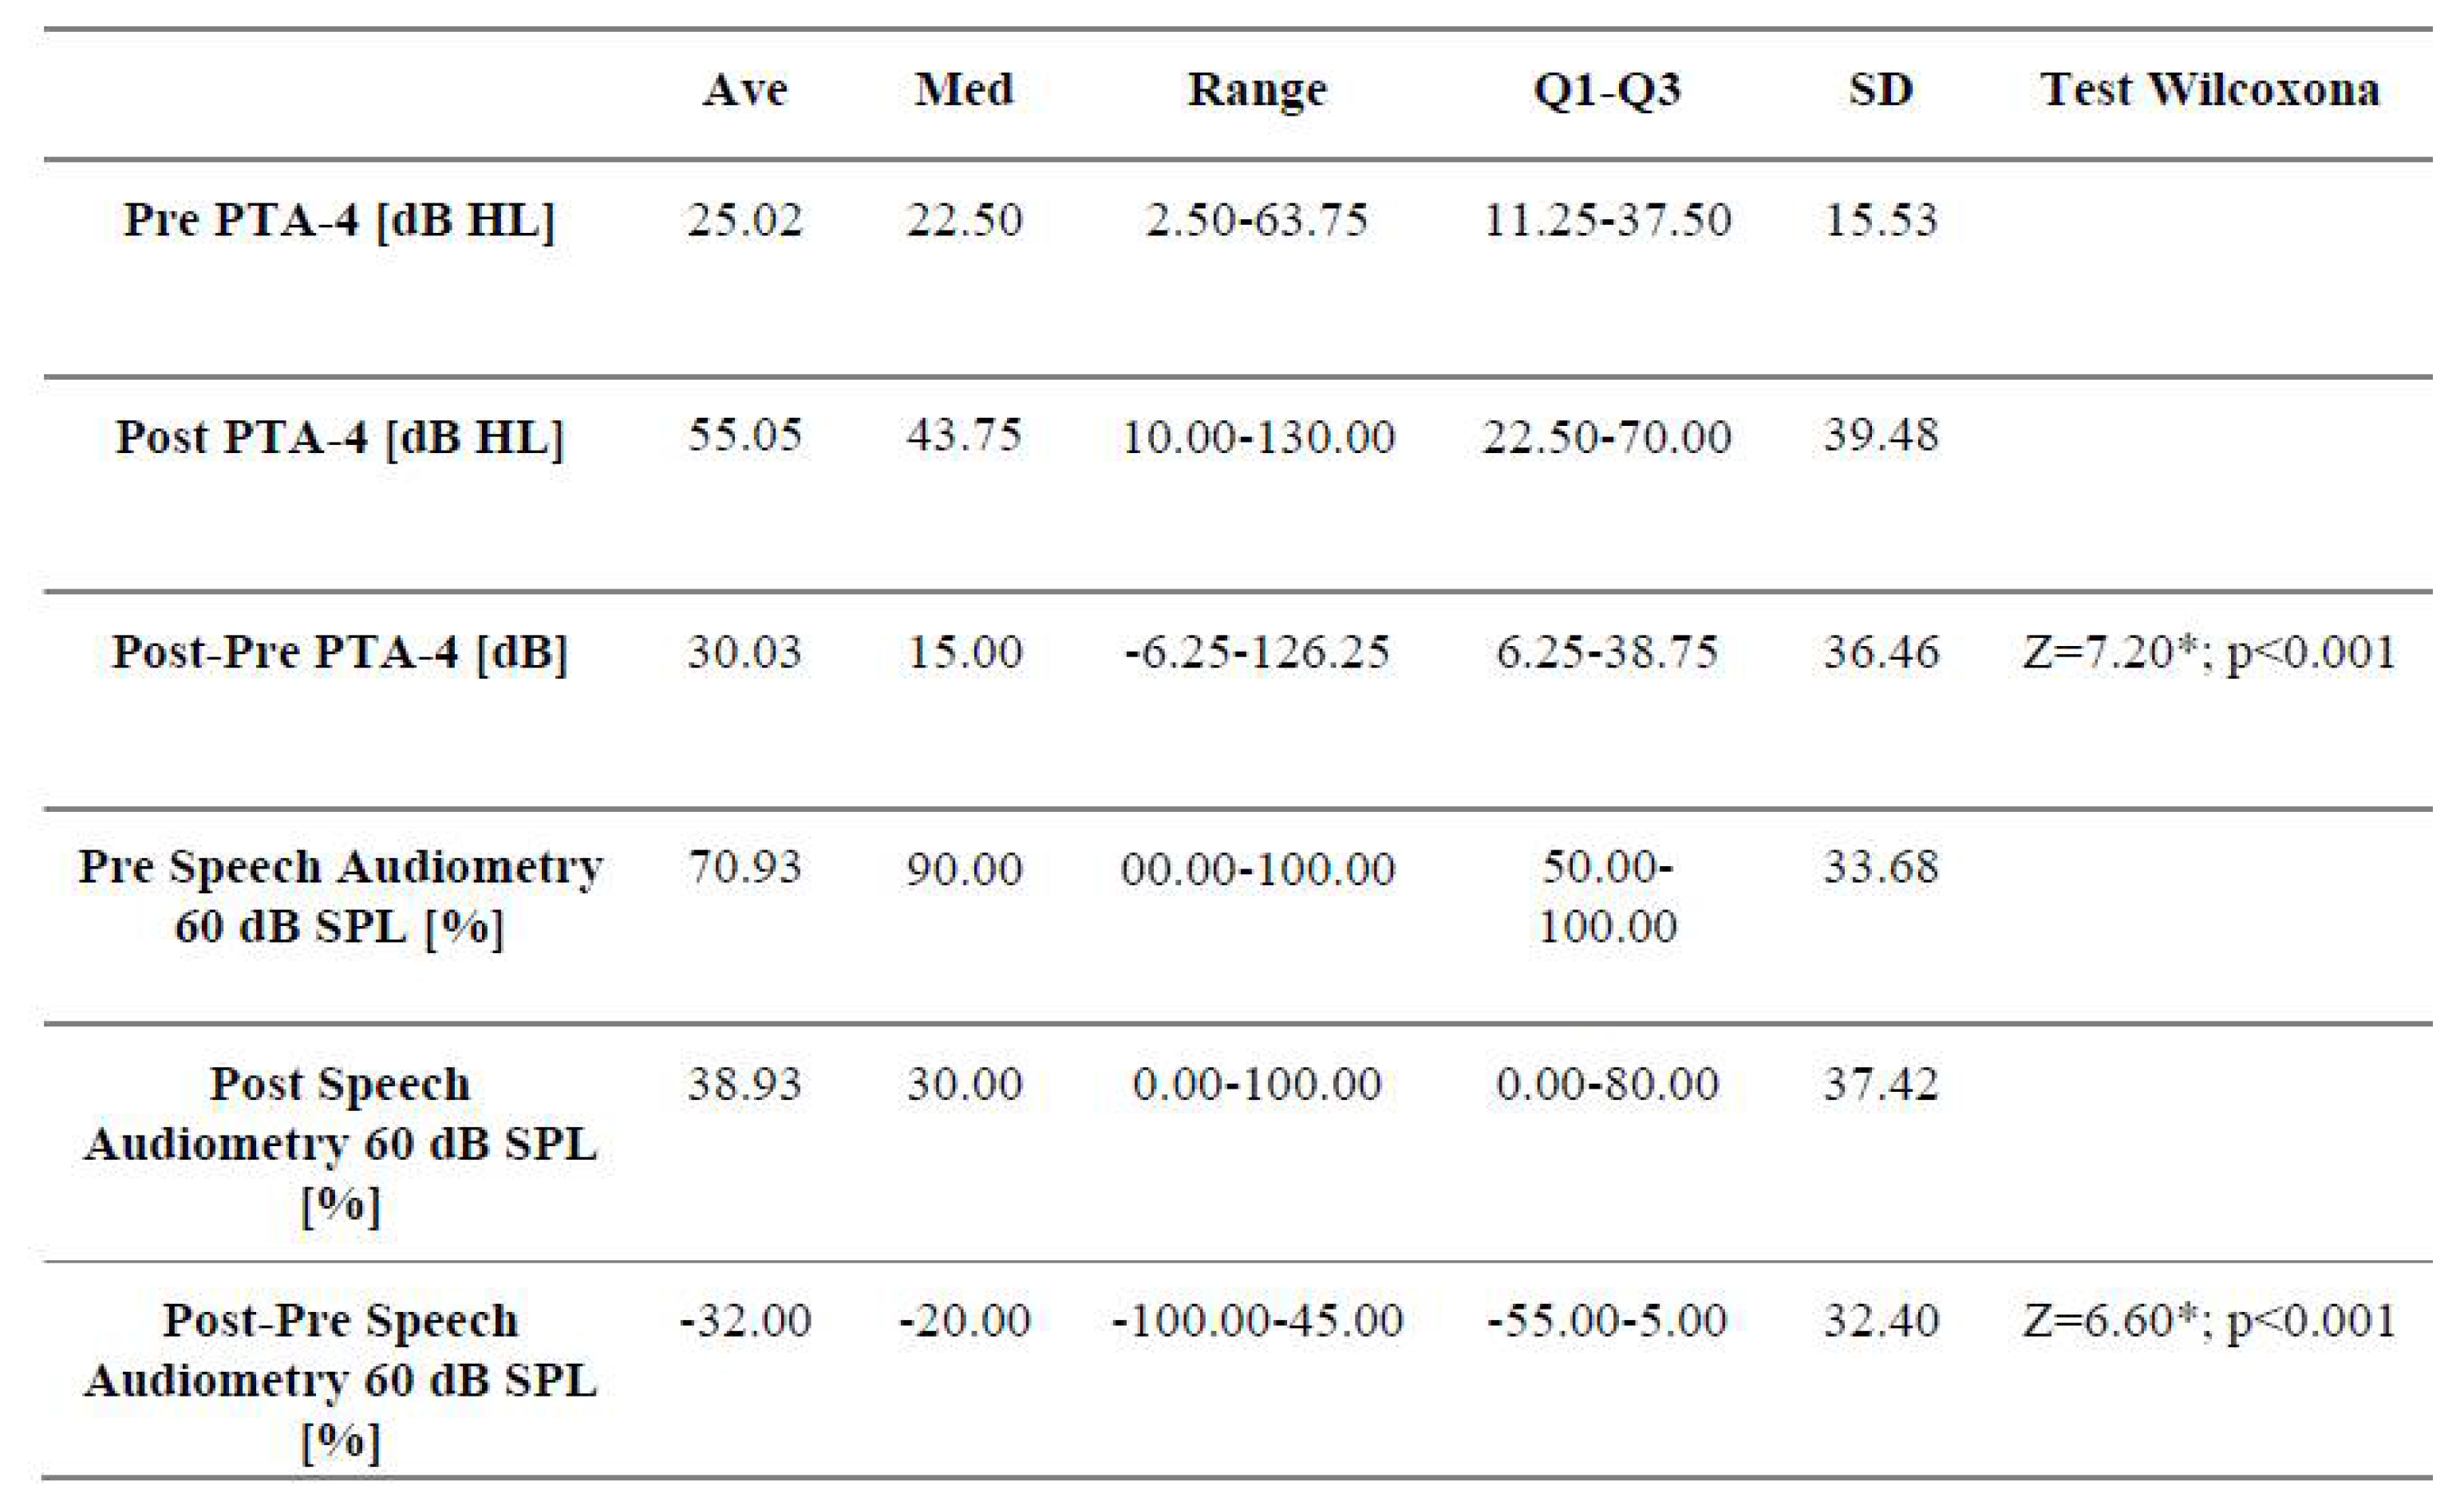Select the Post PTA-4 [dB HL] row label
The image size is (2464, 1497).
[339, 437]
